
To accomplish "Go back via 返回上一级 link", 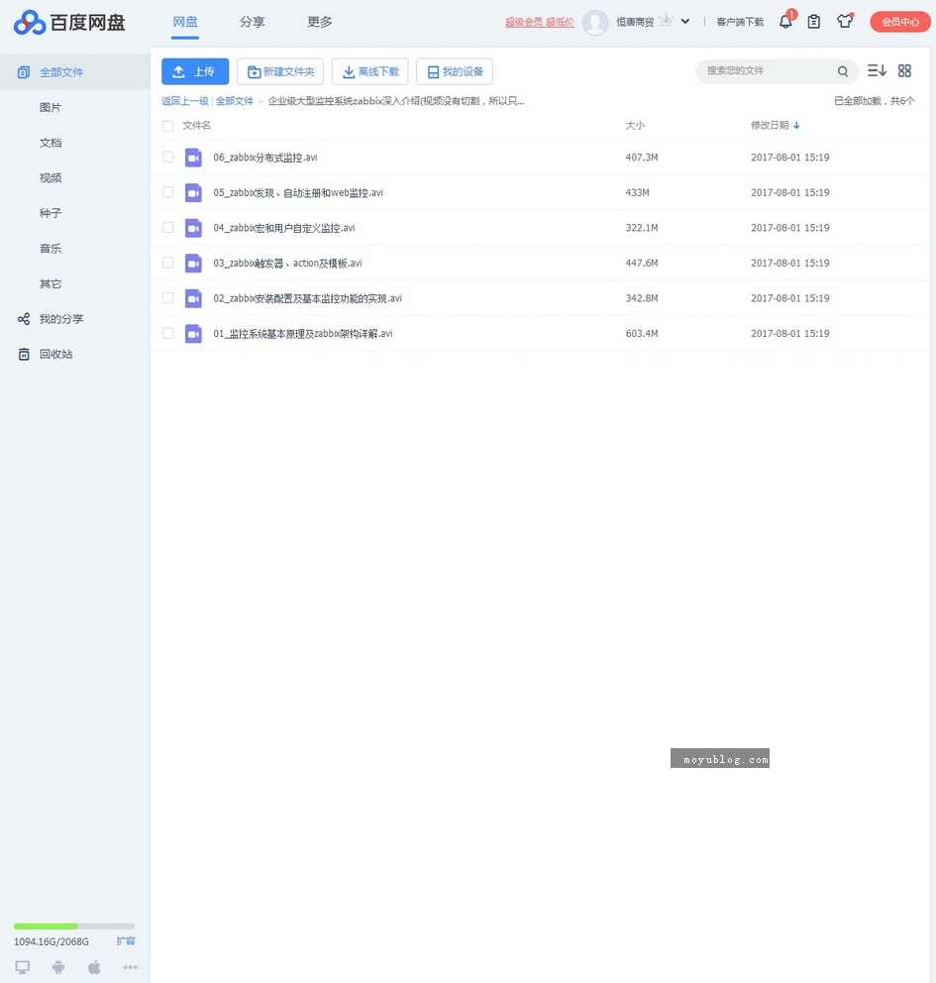I will click(x=184, y=100).
